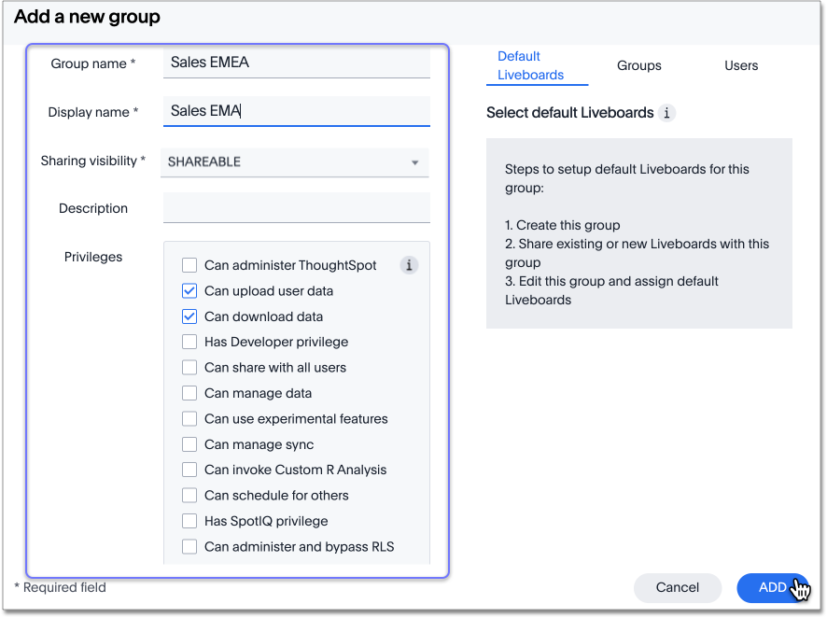Grant Has SpotIQ privilege to the group
827x618 pixels.
[x=189, y=521]
